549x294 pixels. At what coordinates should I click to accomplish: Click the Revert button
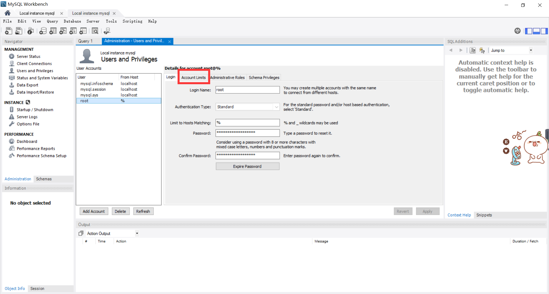tap(403, 211)
